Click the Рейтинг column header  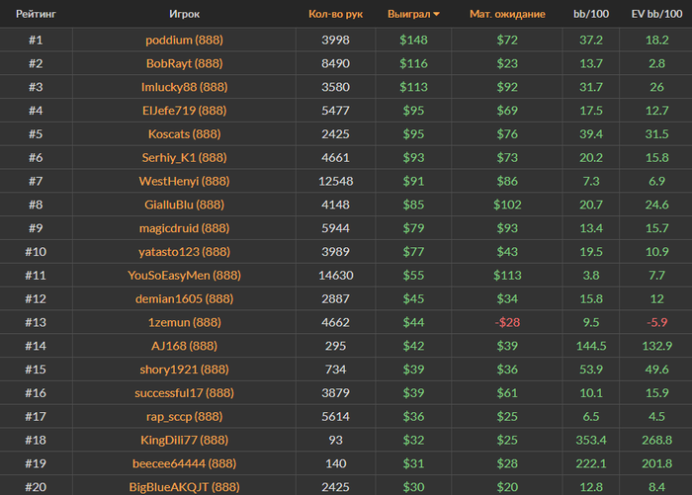37,14
